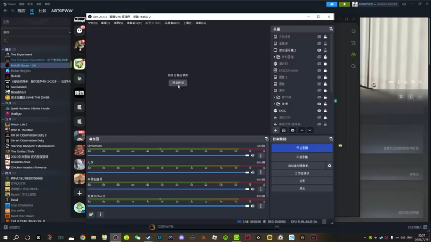Pop out the 混音器 mixer dock
The height and width of the screenshot is (242, 431).
coord(266,139)
